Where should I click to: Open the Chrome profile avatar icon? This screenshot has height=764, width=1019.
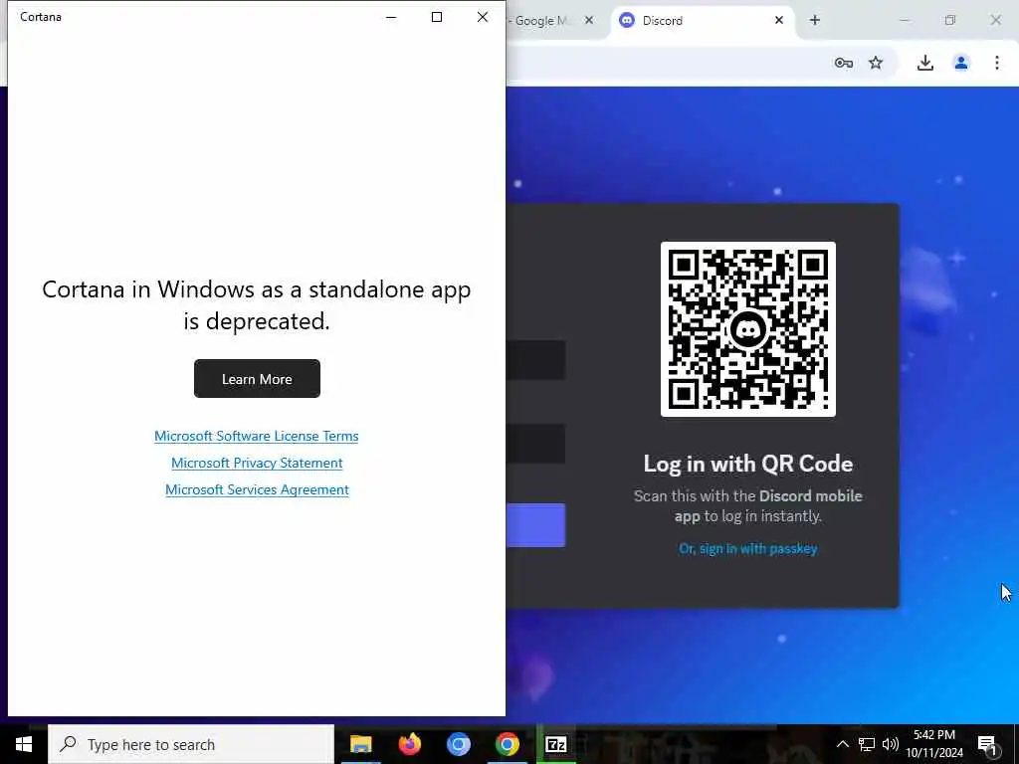tap(961, 63)
